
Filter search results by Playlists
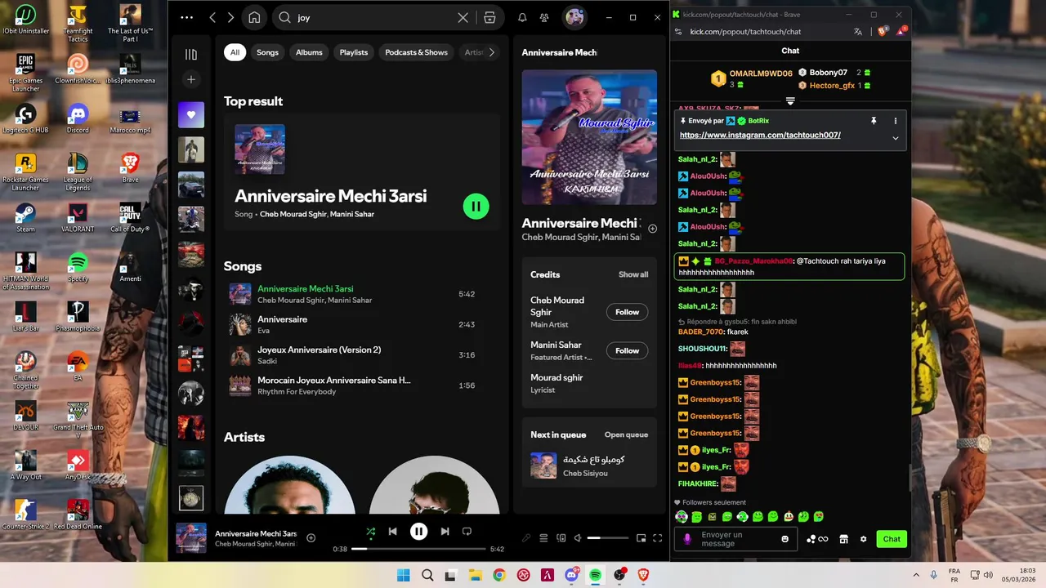(x=354, y=52)
